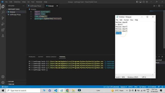This screenshot has height=93, width=165.
Task: Open the Action Center notification icon
Action: (x=161, y=90)
